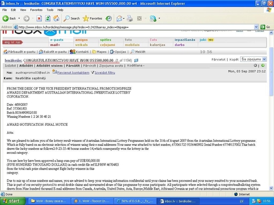The height and width of the screenshot is (205, 274).
Task: Open the kalorijas link
Action: click(x=158, y=45)
